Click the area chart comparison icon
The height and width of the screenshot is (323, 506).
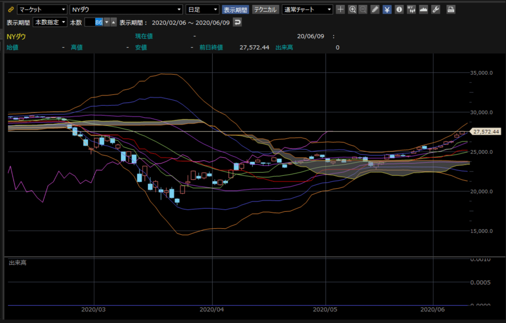pos(424,9)
